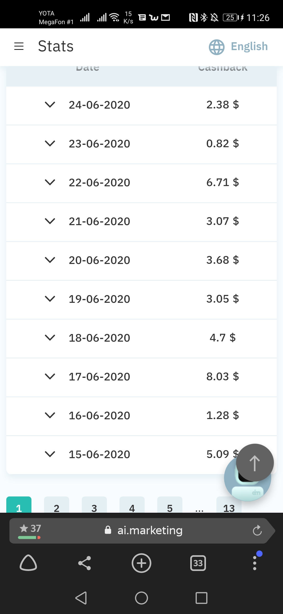Expand the 22-06-2020 cashback details
The height and width of the screenshot is (614, 283).
(x=50, y=182)
